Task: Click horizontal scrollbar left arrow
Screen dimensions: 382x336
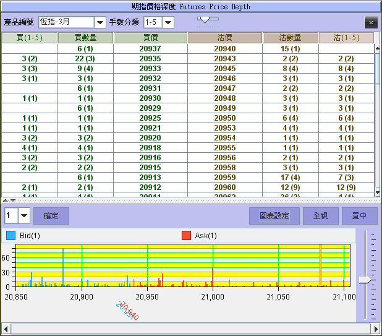Action: tap(6, 328)
